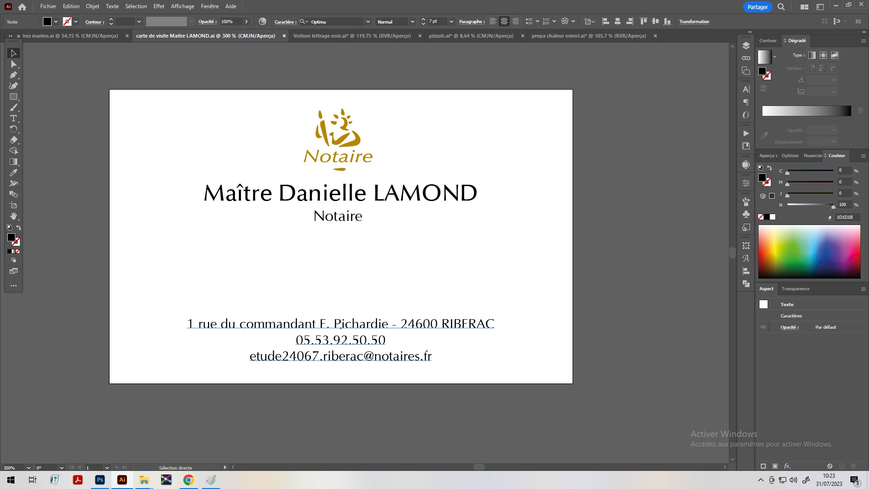Open the Edit Toolbar three-dots button
869x489 pixels.
(14, 286)
